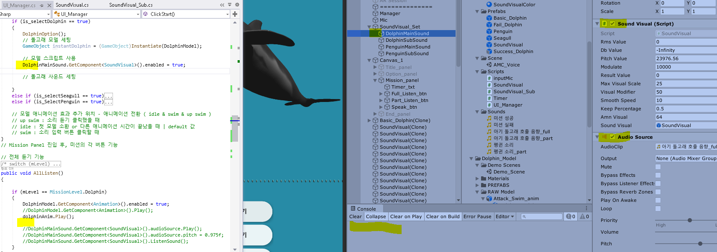Select DolphinSubSound in the Hierarchy
Viewport: 717px width, 252px height.
406,40
